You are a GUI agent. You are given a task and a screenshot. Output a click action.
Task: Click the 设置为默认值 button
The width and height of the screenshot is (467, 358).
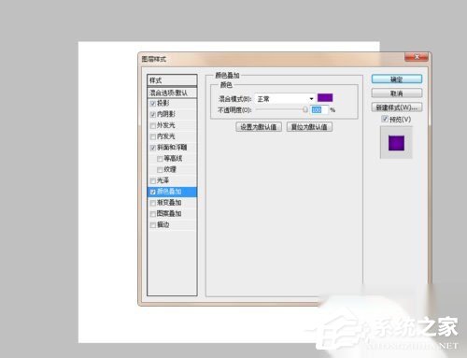click(x=259, y=127)
